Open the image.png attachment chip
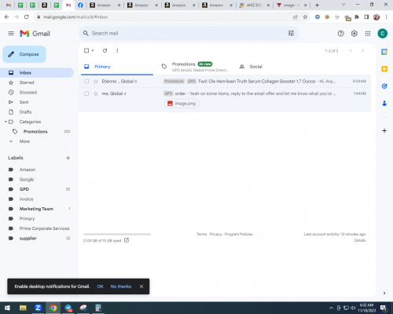This screenshot has width=393, height=314. click(x=182, y=104)
